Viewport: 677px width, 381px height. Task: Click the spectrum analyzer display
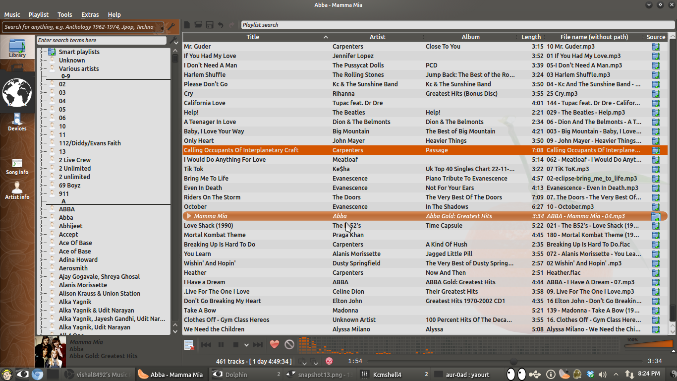458,345
